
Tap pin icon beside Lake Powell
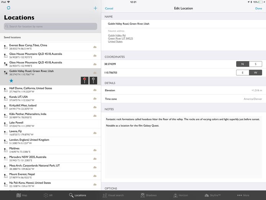pyautogui.click(x=6, y=124)
